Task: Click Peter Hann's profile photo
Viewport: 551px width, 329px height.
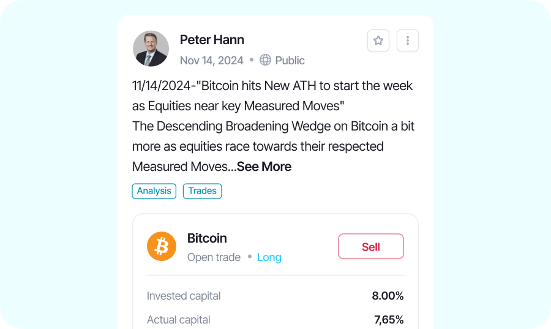Action: 151,48
